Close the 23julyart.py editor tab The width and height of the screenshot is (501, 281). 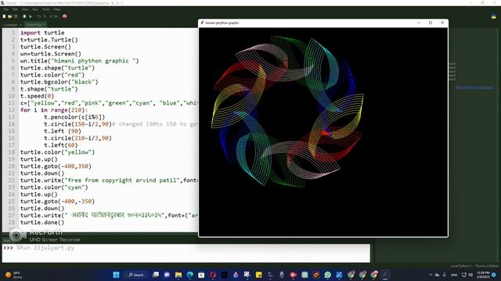click(45, 24)
